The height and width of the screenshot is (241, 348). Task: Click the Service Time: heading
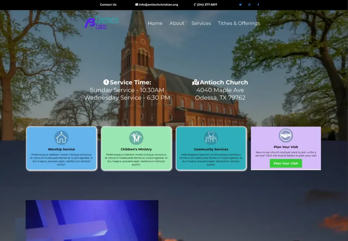[130, 82]
